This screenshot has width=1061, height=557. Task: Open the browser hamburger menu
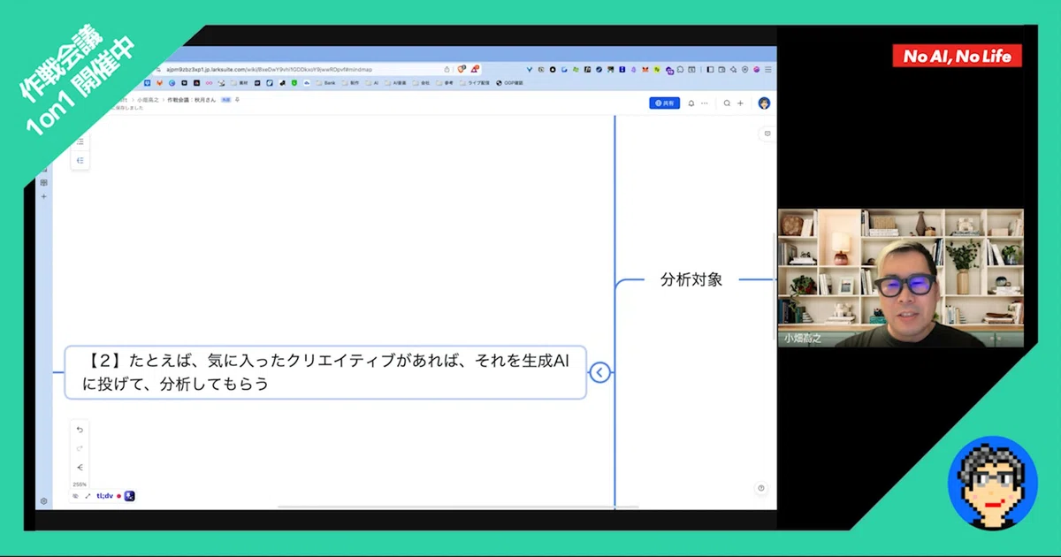click(767, 69)
